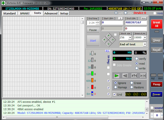Click the 3 ms block indicator
Image resolution: width=164 pixels, height=120 pixels.
[92, 53]
